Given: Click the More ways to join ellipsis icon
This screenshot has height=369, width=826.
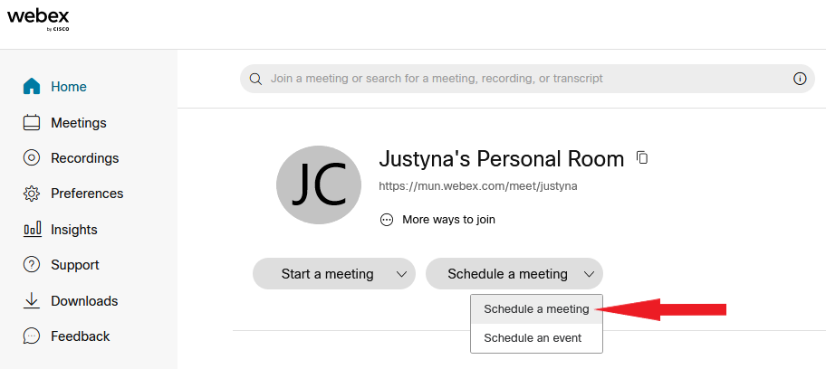Looking at the screenshot, I should point(387,220).
